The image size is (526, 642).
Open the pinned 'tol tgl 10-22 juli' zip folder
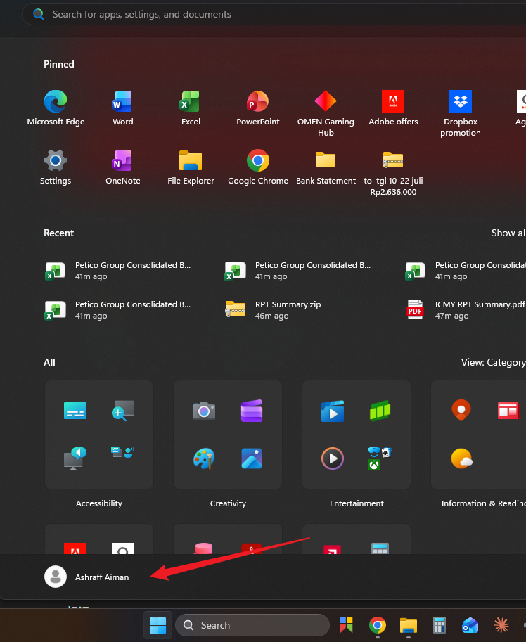pos(393,172)
